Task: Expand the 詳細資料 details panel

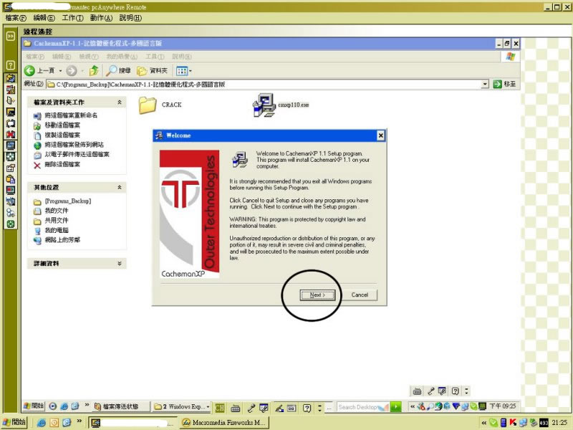Action: click(x=120, y=264)
